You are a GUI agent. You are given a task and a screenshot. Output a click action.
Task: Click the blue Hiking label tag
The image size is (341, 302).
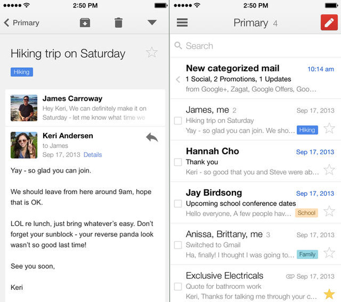[22, 72]
